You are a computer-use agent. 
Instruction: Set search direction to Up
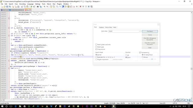click(126, 55)
